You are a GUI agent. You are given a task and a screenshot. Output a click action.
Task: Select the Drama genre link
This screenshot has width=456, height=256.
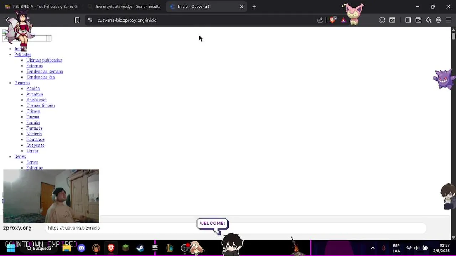click(33, 117)
